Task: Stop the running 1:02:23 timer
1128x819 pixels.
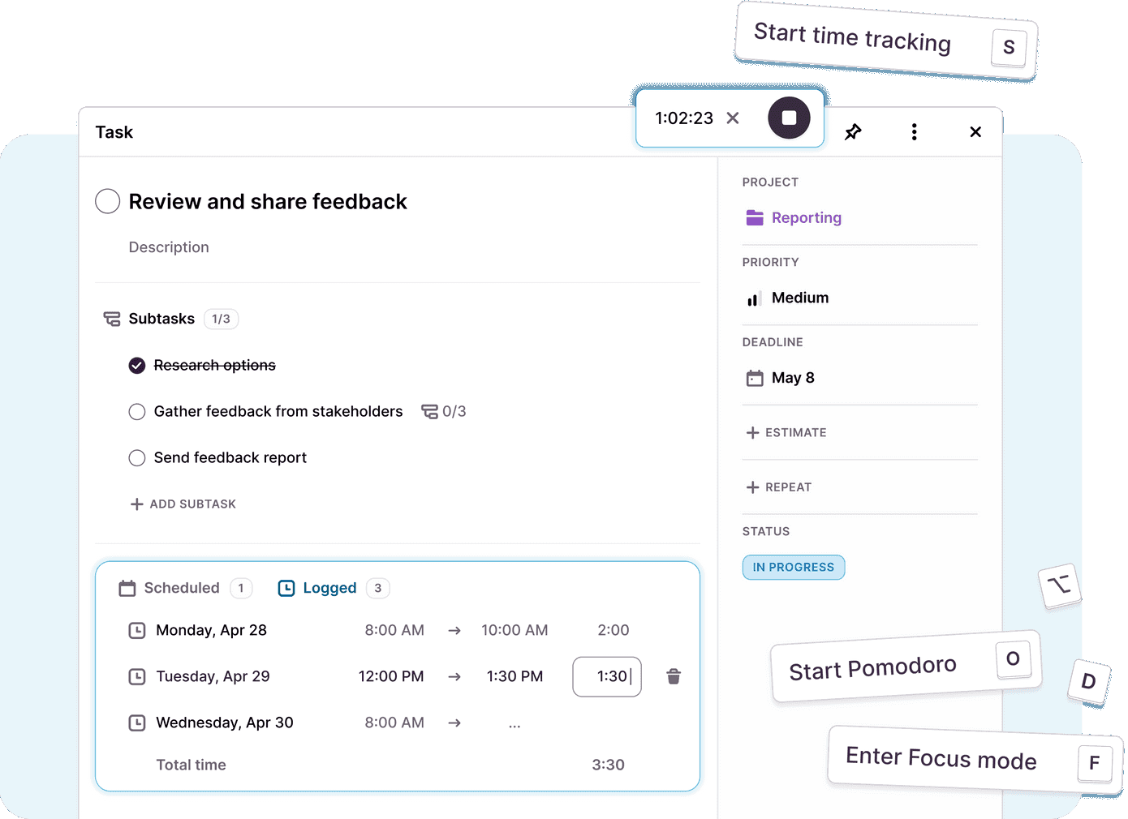Action: click(788, 118)
